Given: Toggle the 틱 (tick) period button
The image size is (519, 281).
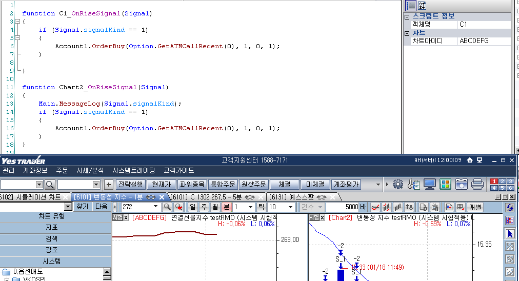Looking at the screenshot, I should coord(261,207).
